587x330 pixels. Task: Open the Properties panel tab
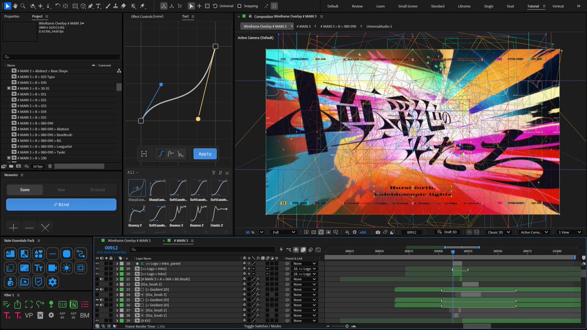coord(12,16)
